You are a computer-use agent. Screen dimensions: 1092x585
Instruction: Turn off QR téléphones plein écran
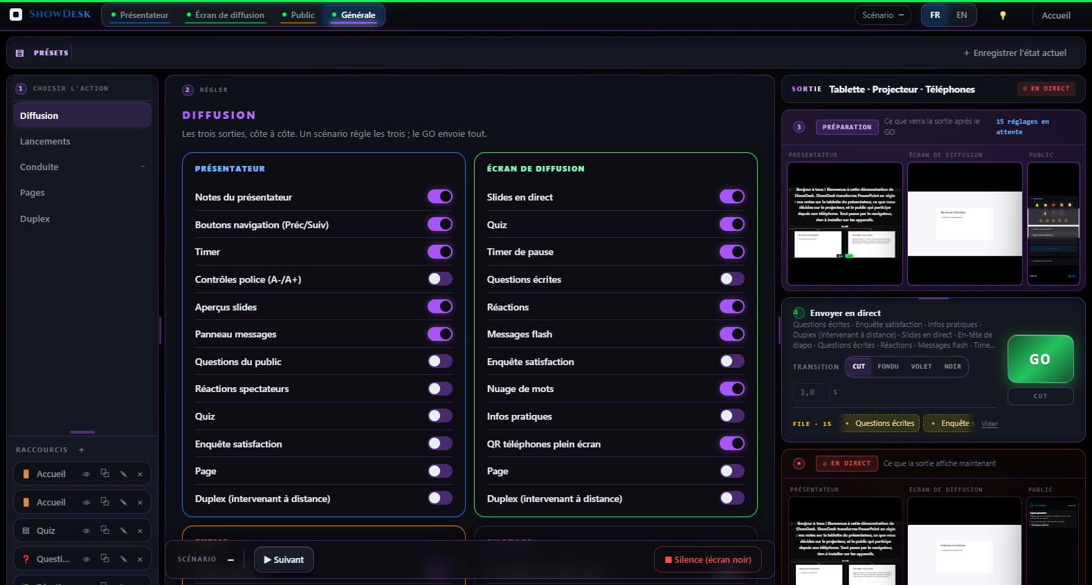[732, 443]
